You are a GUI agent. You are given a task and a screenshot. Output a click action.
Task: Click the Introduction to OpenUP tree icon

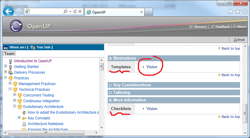coord(11,61)
